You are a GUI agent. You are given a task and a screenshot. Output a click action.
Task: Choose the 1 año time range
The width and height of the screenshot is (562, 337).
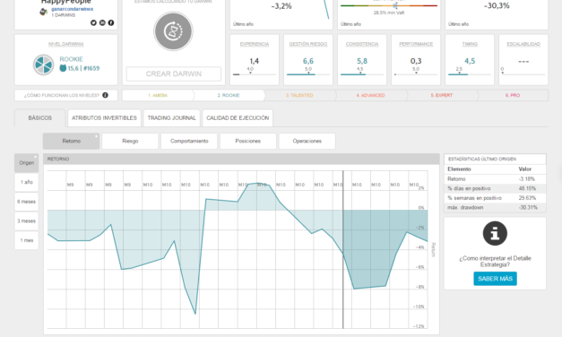pos(27,182)
